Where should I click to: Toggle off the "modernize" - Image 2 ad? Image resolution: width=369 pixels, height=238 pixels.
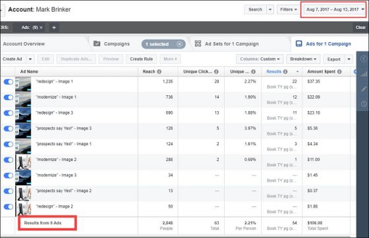(x=9, y=160)
